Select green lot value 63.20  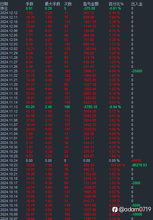[x=30, y=107]
